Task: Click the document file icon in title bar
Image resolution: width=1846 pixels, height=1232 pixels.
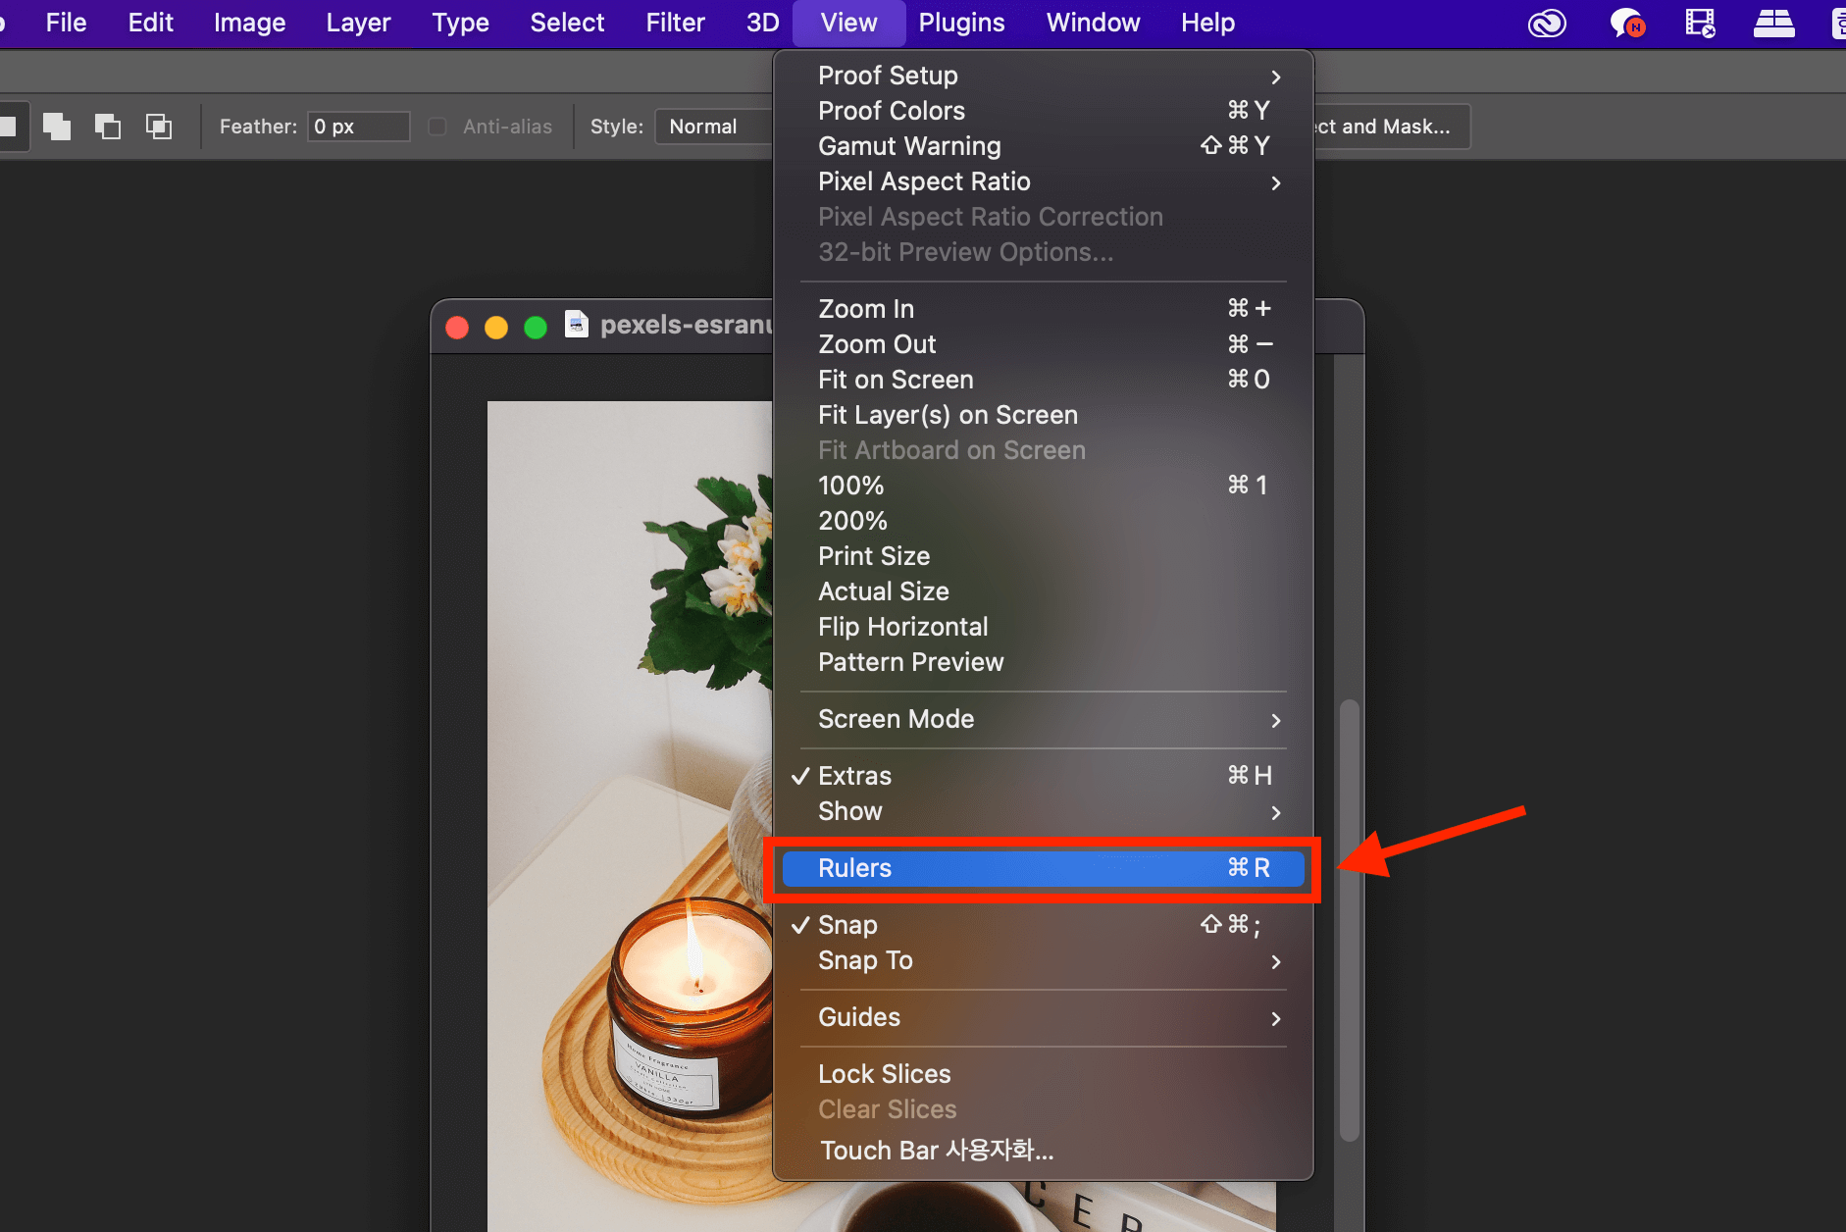Action: (577, 325)
